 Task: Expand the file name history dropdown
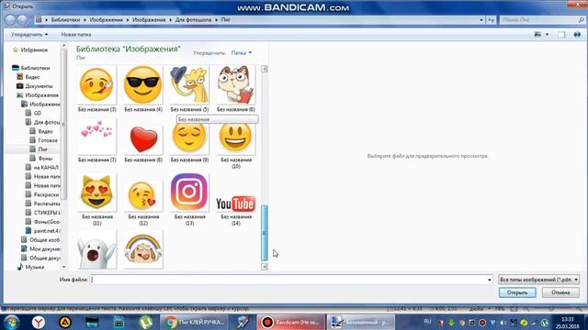(489, 280)
